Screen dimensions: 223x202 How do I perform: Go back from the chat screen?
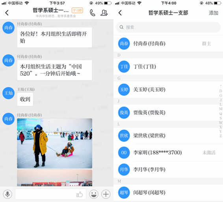7,13
